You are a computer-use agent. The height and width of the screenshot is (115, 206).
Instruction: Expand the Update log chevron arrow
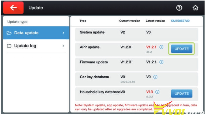pos(63,46)
